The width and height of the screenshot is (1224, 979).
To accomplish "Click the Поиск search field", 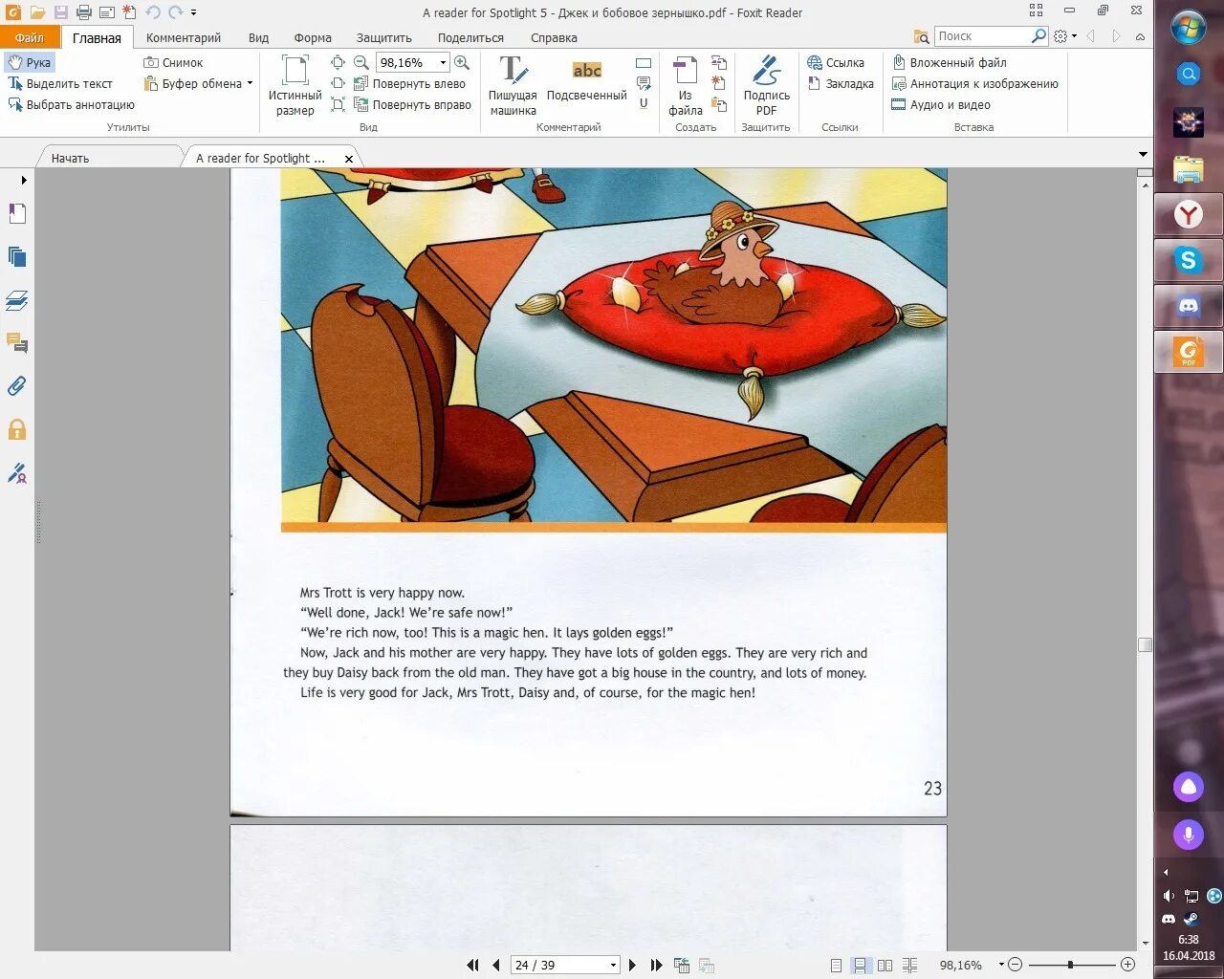I will click(982, 35).
